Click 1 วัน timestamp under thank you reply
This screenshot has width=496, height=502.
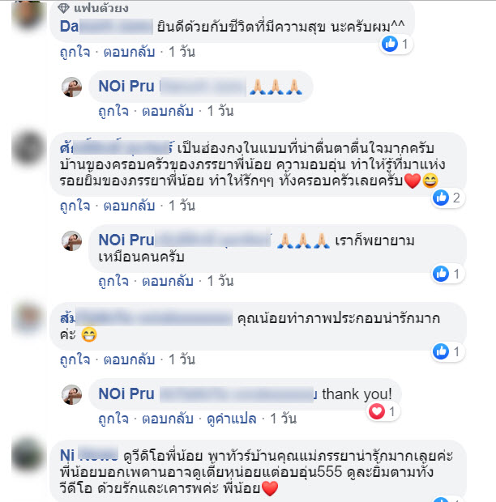click(x=283, y=419)
